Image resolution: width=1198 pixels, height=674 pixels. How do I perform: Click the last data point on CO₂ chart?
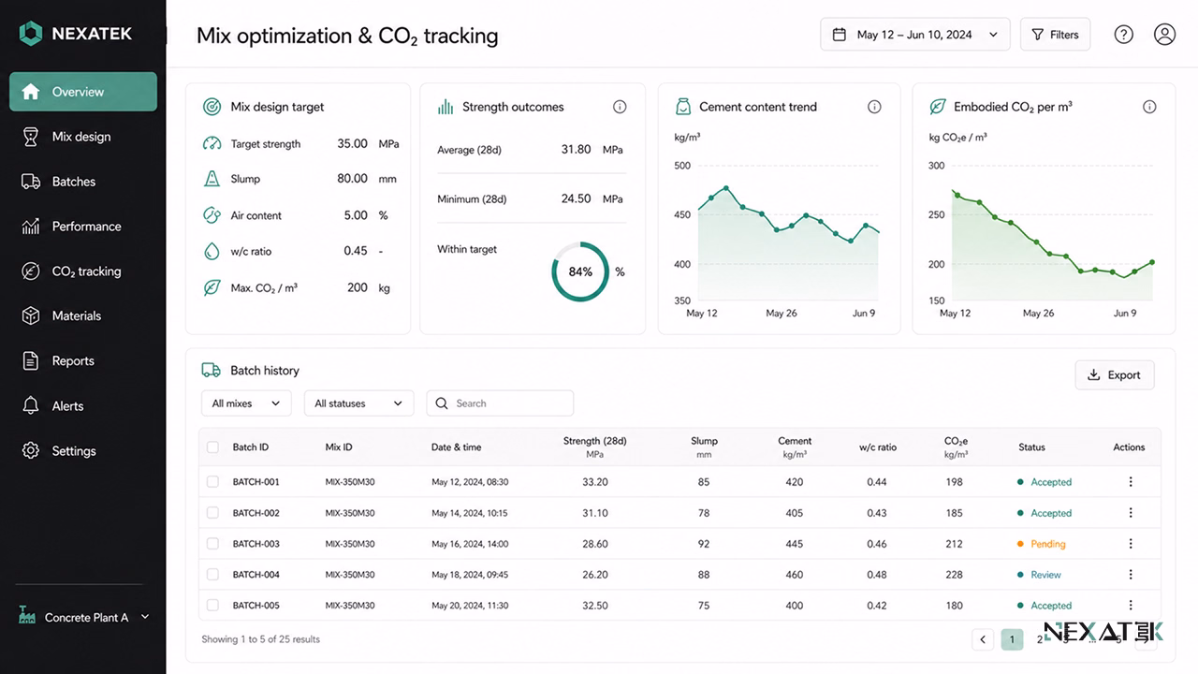point(1152,262)
